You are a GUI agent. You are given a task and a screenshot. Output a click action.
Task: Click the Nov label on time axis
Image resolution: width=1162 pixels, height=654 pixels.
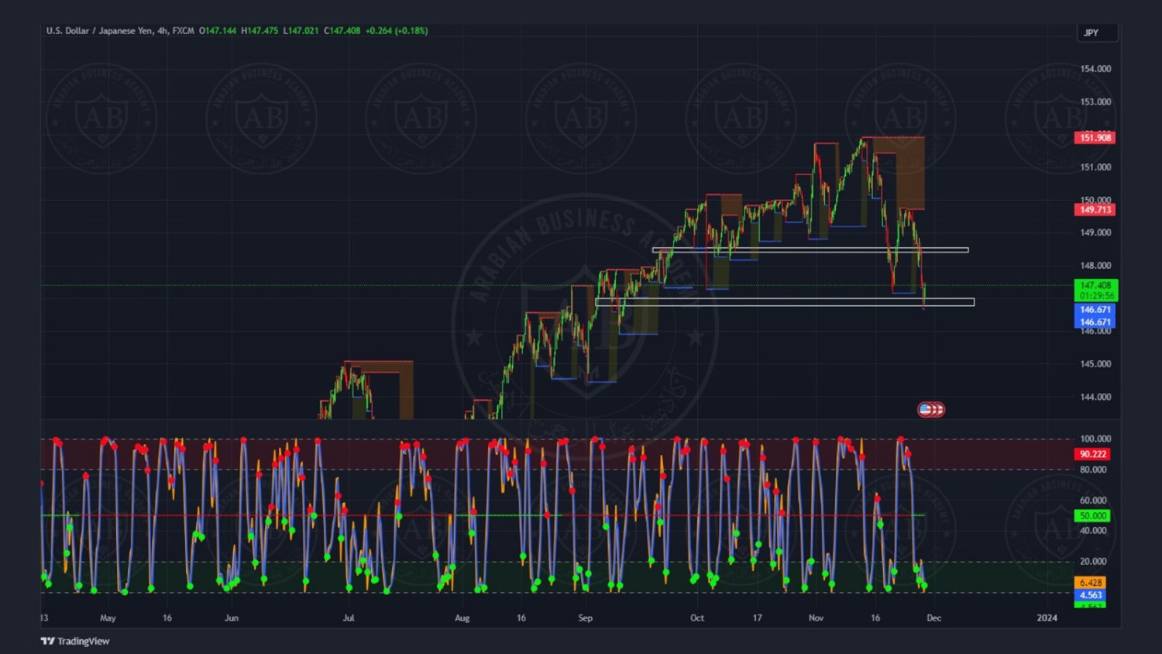click(816, 618)
